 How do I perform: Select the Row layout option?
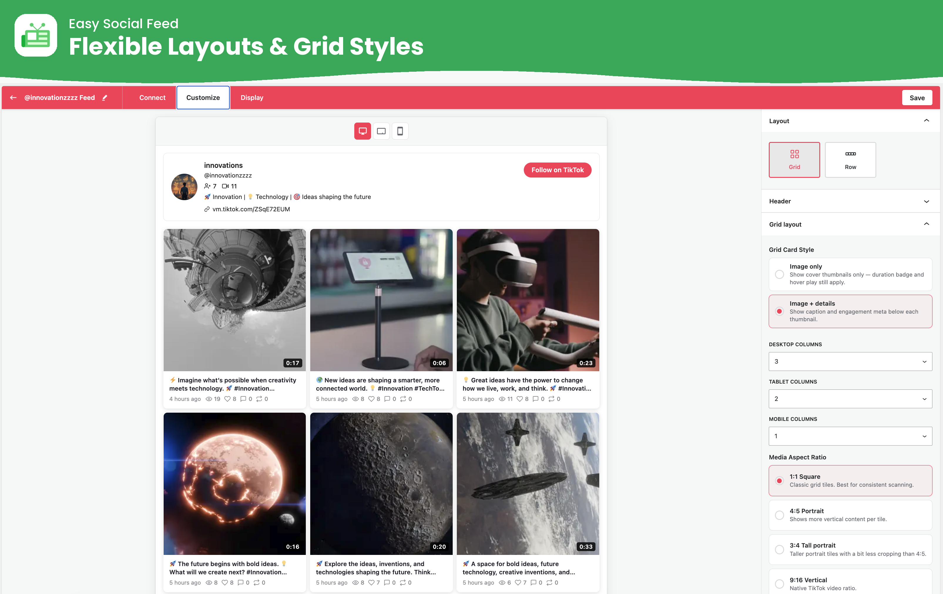850,160
